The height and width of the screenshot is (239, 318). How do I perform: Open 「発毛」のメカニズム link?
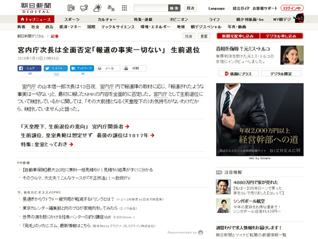tap(56, 225)
